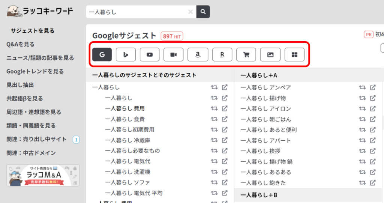Image resolution: width=384 pixels, height=203 pixels.
Task: Open external link for 一人暮らし 朝ごはん
Action: pyautogui.click(x=373, y=119)
